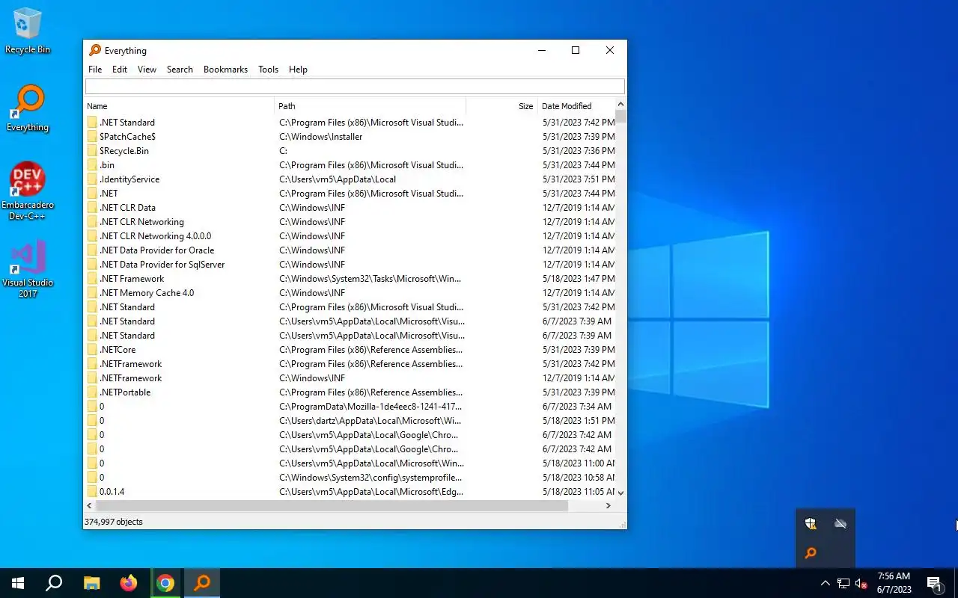Screen dimensions: 958x598
Task: Click Everything icon in tray overflow
Action: 811,553
